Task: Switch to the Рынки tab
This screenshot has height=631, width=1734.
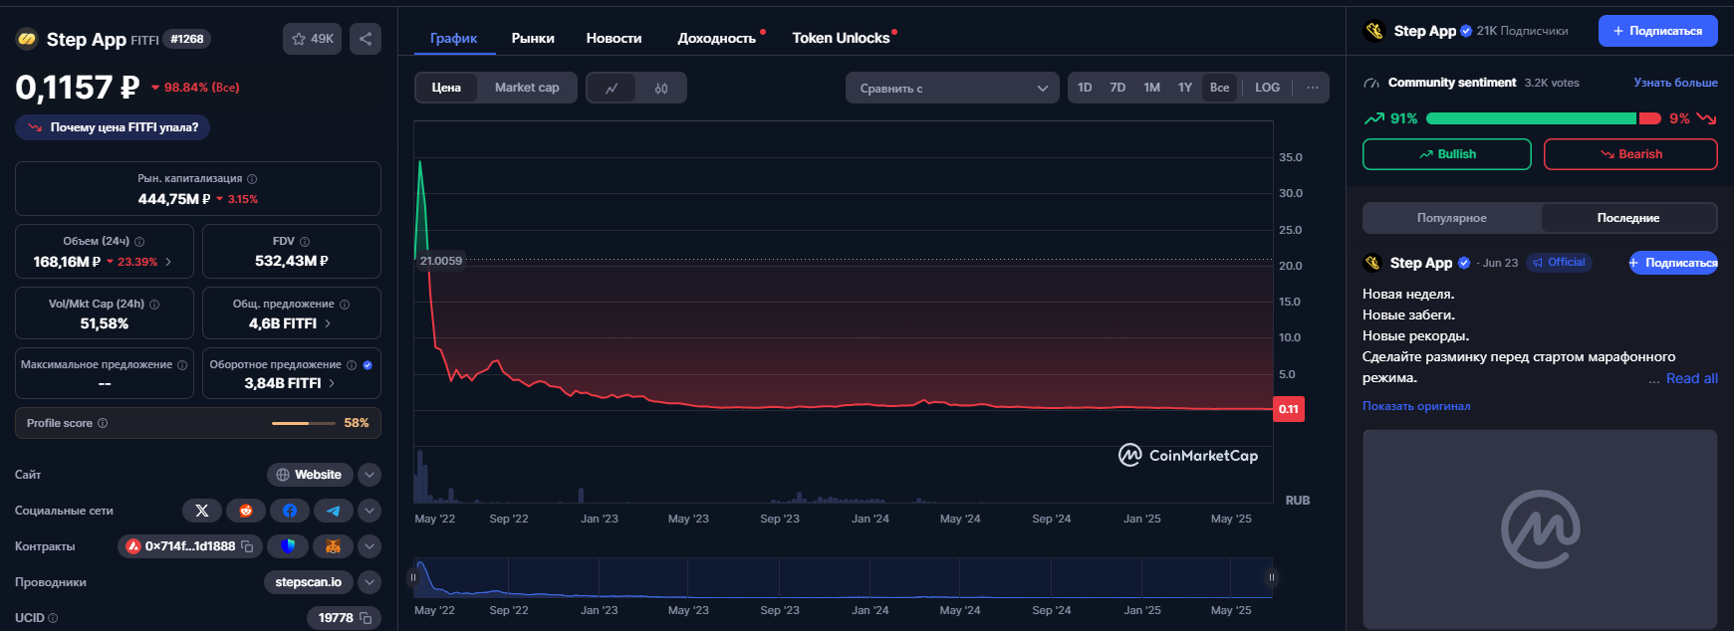Action: click(x=533, y=38)
